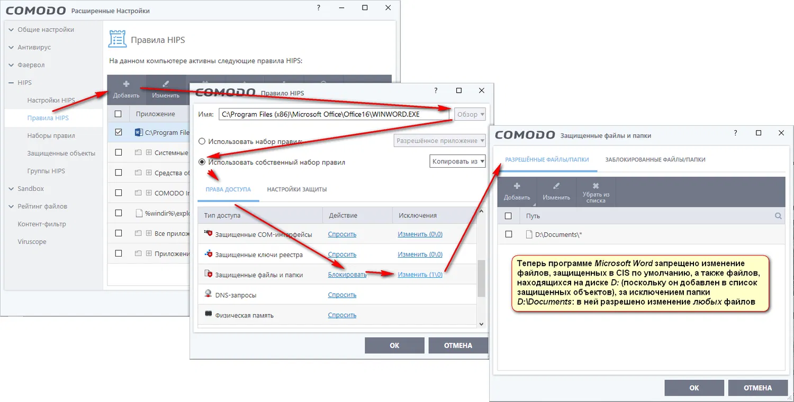794x402 pixels.
Task: Expand the Антивирус section
Action: point(12,47)
